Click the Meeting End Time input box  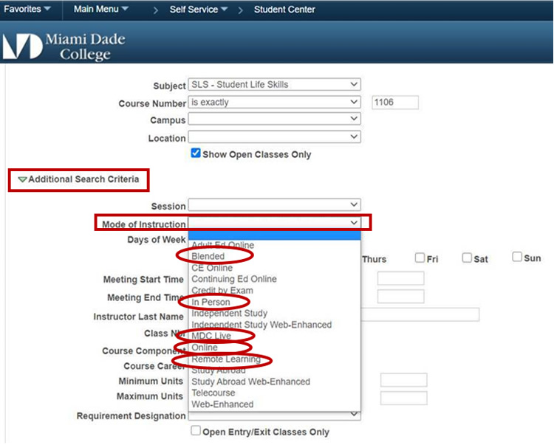[x=400, y=297]
